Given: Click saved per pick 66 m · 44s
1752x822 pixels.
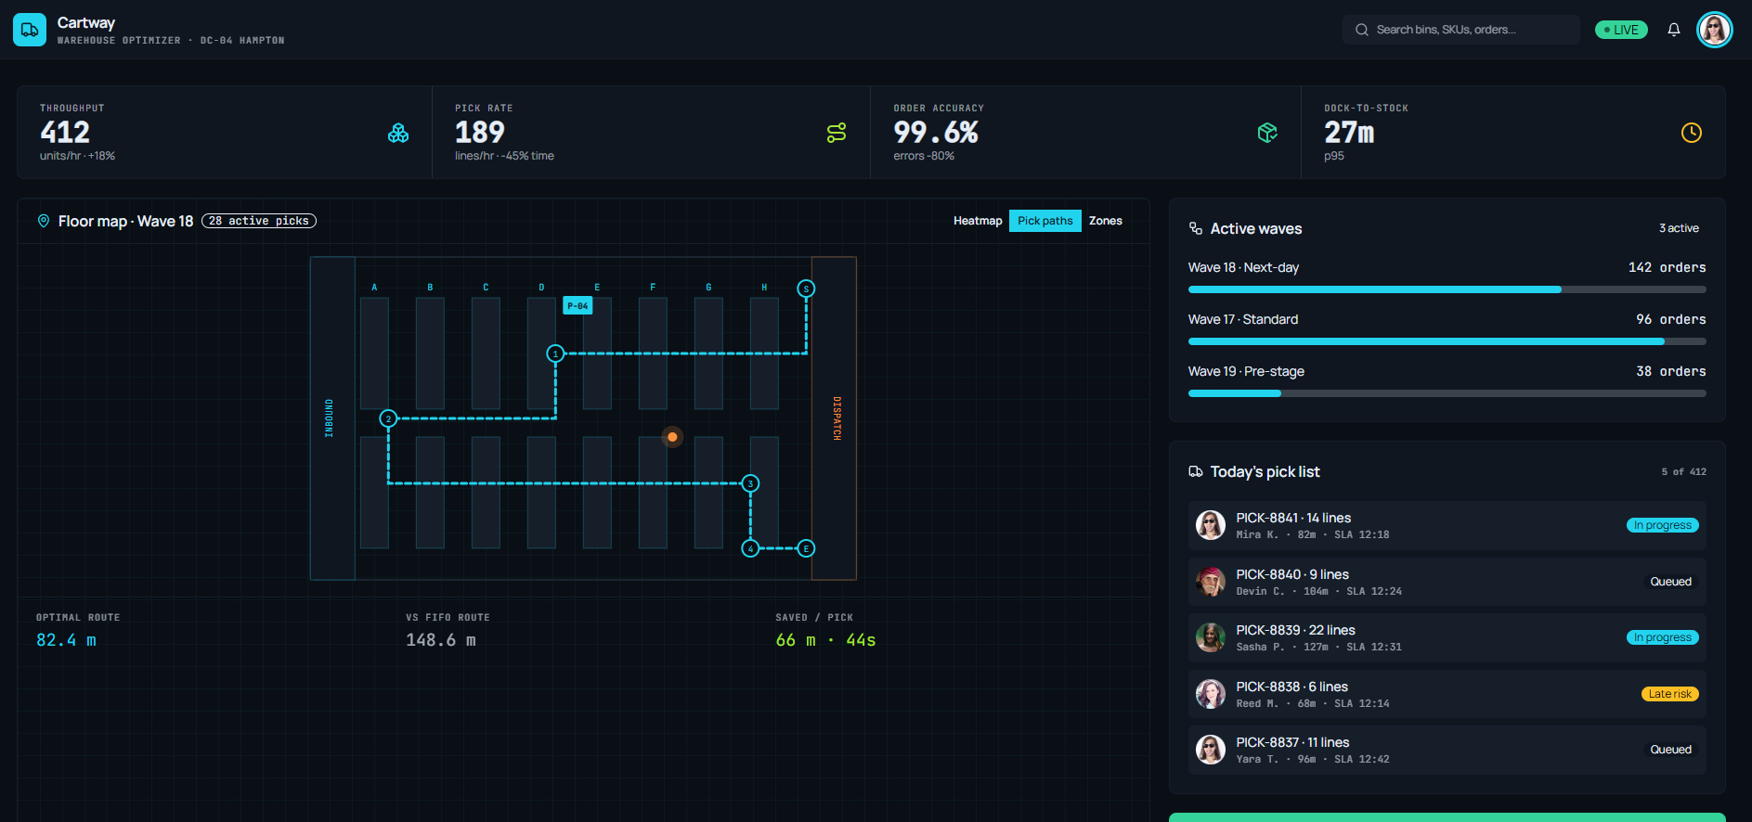Looking at the screenshot, I should [x=825, y=640].
